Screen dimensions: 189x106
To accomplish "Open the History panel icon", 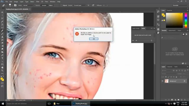I will [x=158, y=11].
